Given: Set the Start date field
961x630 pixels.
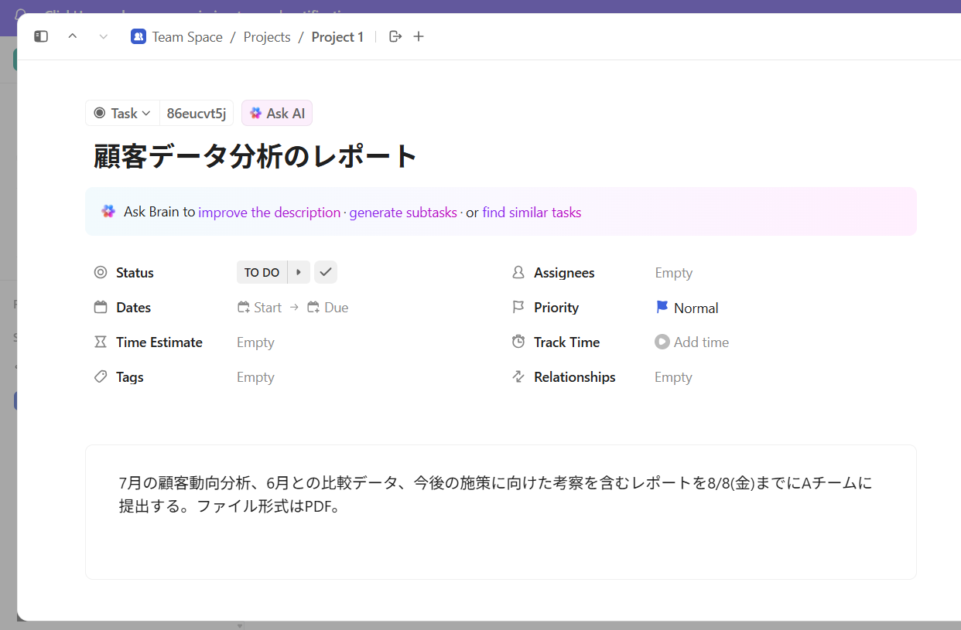Looking at the screenshot, I should point(260,308).
